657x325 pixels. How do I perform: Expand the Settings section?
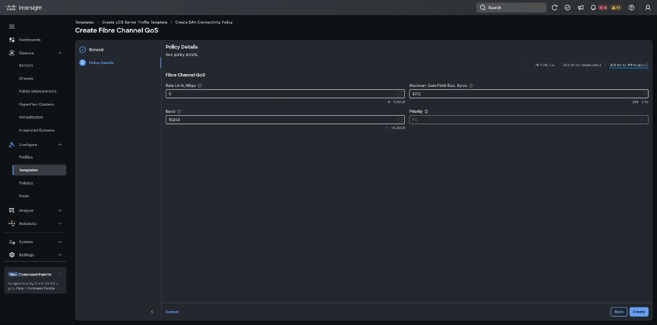click(x=60, y=254)
